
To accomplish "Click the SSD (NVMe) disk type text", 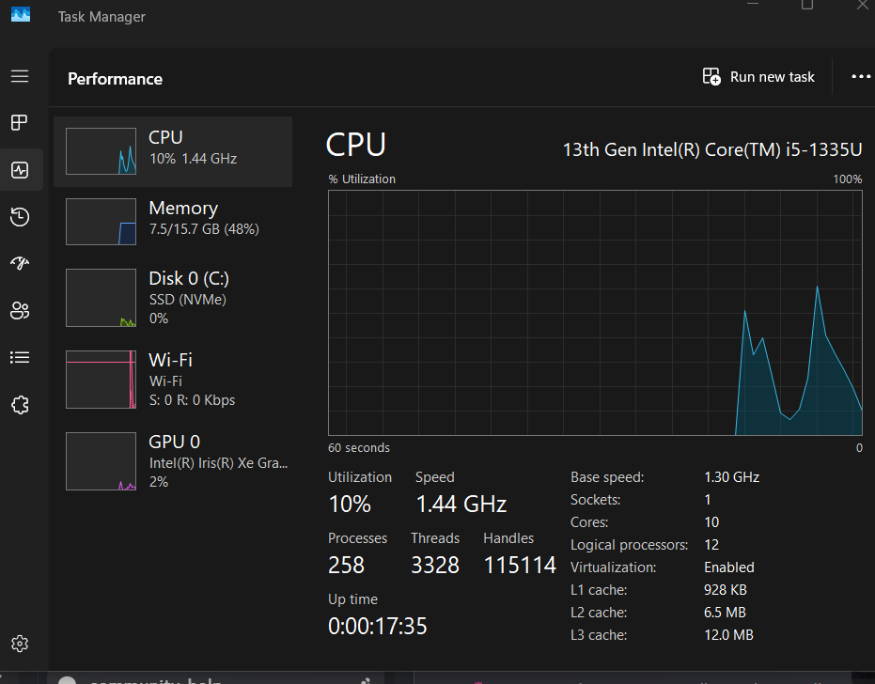I will click(x=188, y=300).
